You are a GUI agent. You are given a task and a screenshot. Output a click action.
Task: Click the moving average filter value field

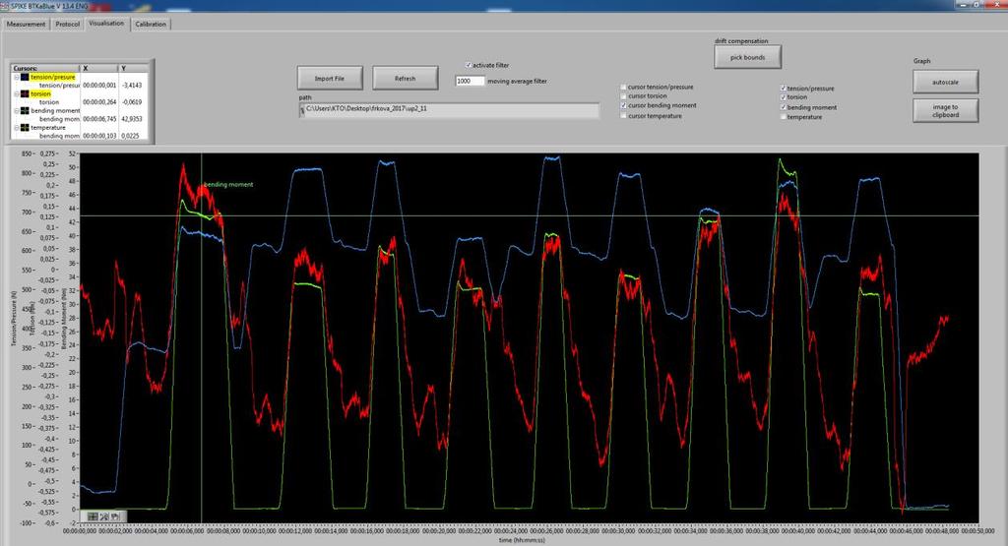click(x=470, y=81)
